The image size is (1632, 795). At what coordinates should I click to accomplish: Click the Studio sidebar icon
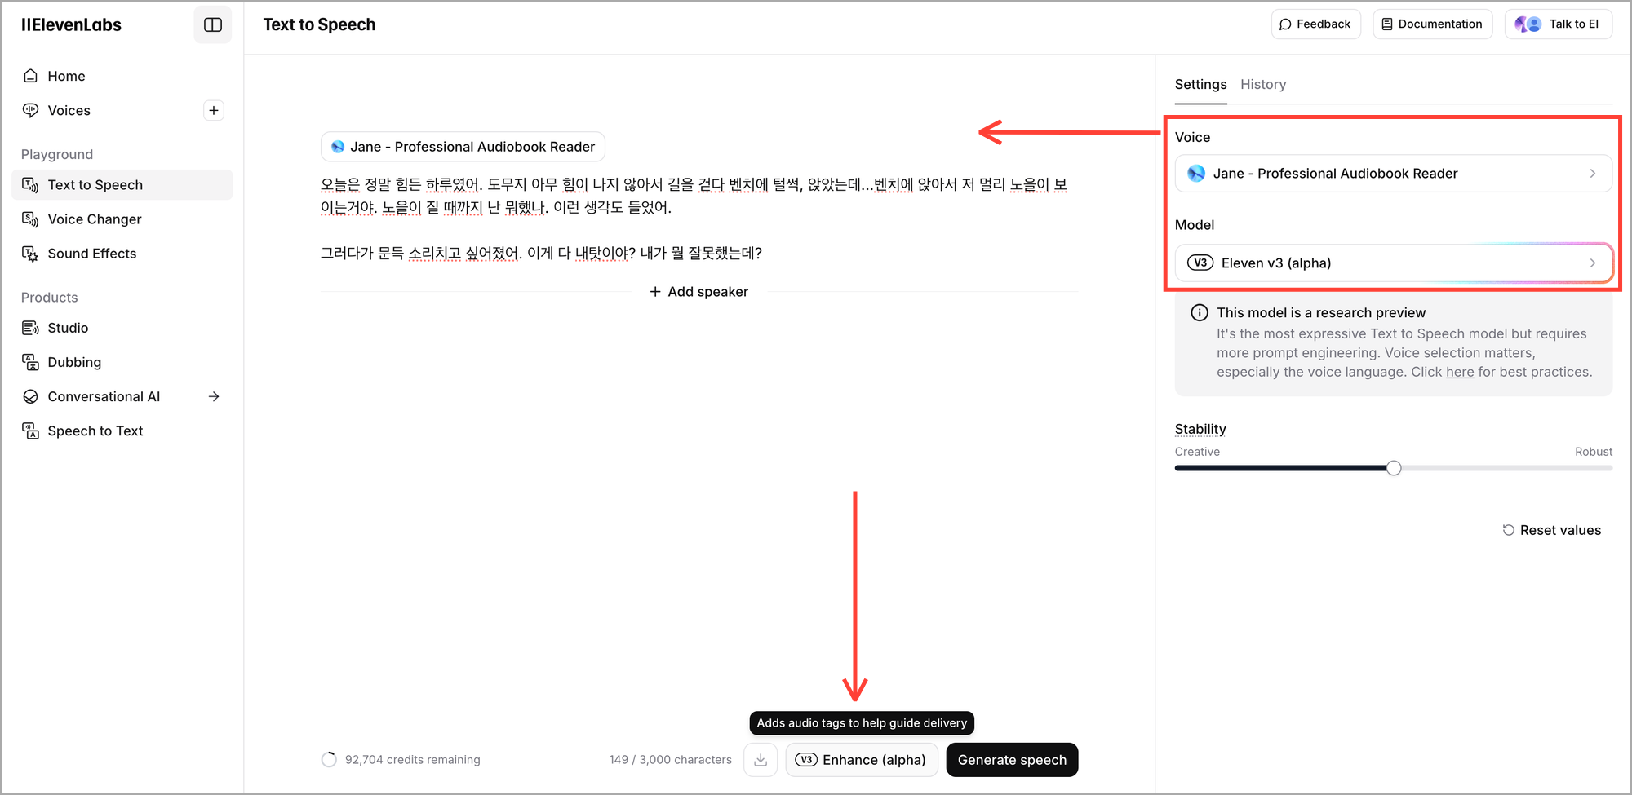tap(31, 328)
